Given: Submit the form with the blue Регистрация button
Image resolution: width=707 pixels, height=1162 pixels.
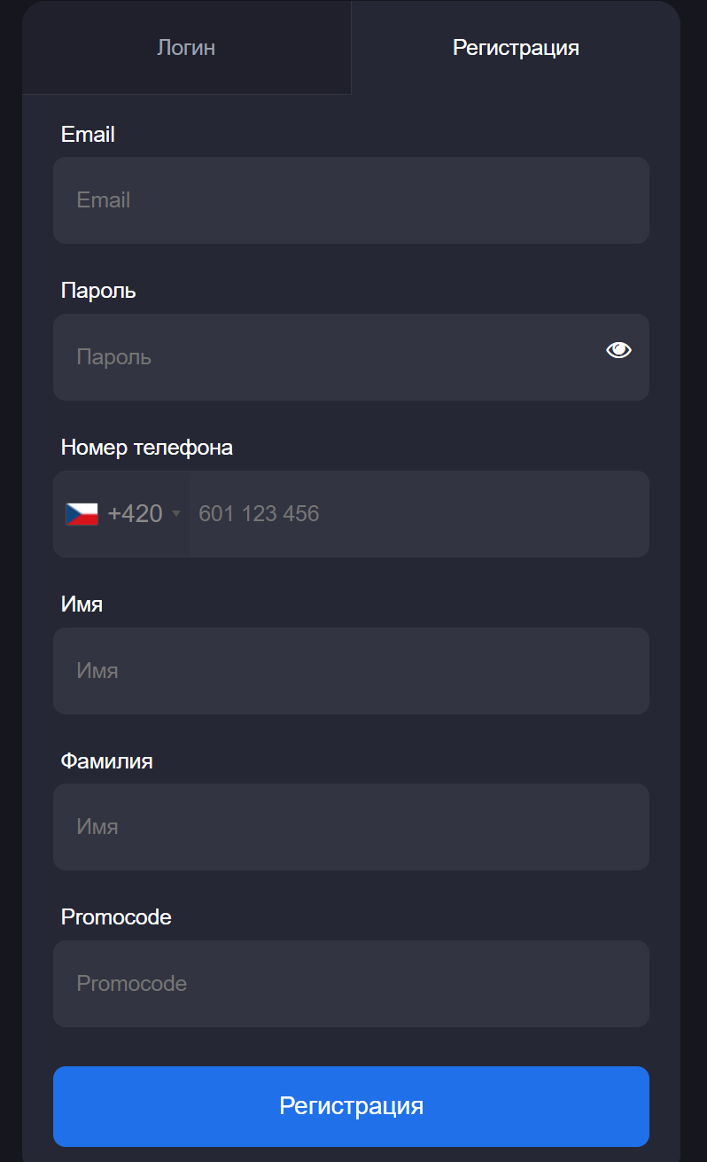Looking at the screenshot, I should 351,1106.
